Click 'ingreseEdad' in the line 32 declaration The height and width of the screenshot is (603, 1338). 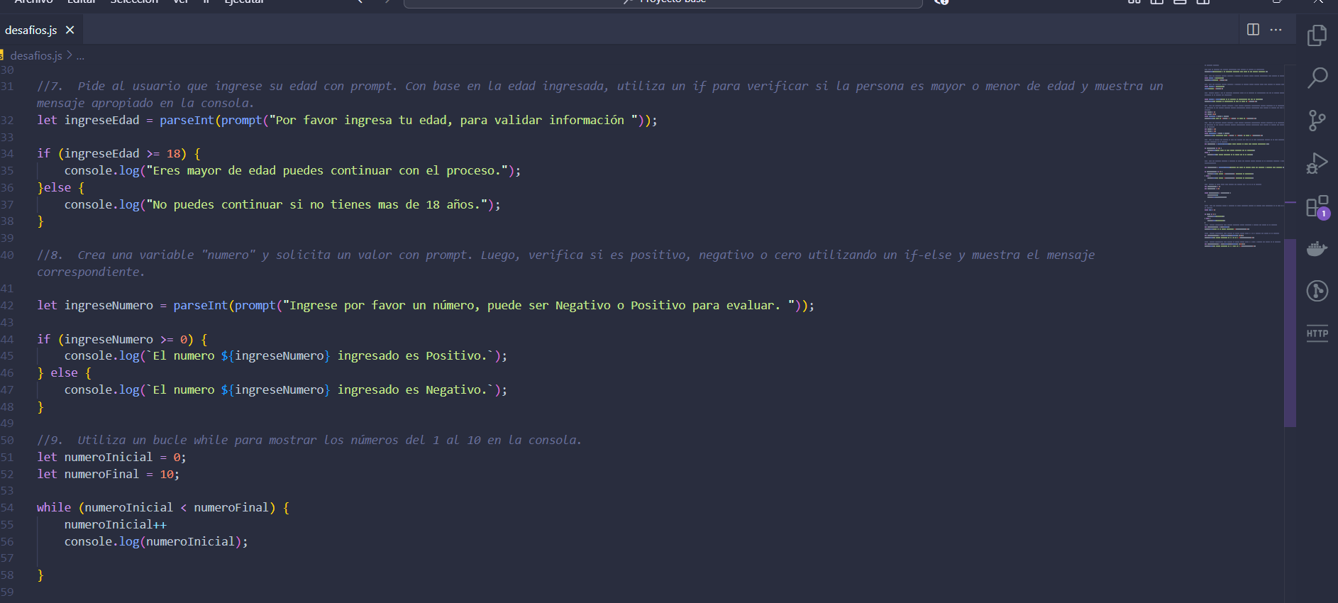101,120
